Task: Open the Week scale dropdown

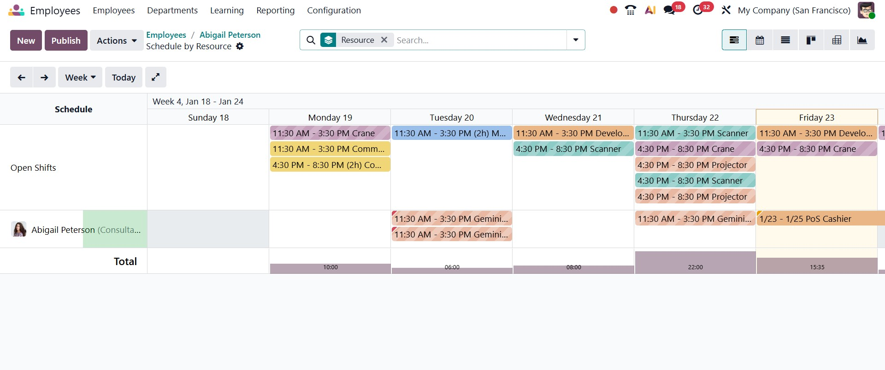Action: point(80,77)
